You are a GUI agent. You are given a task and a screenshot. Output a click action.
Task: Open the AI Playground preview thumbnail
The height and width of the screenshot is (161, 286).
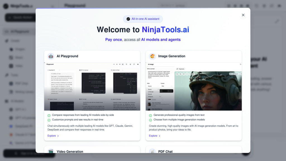[x=92, y=87]
